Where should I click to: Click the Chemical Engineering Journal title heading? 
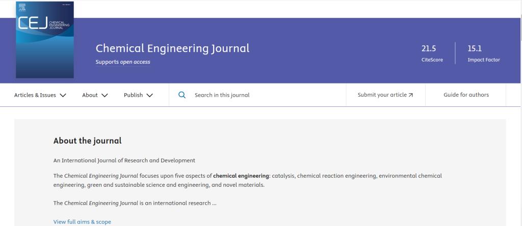[x=172, y=48]
